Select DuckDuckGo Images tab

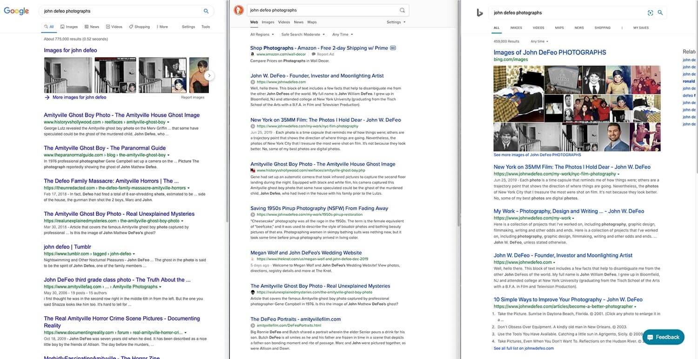(268, 22)
